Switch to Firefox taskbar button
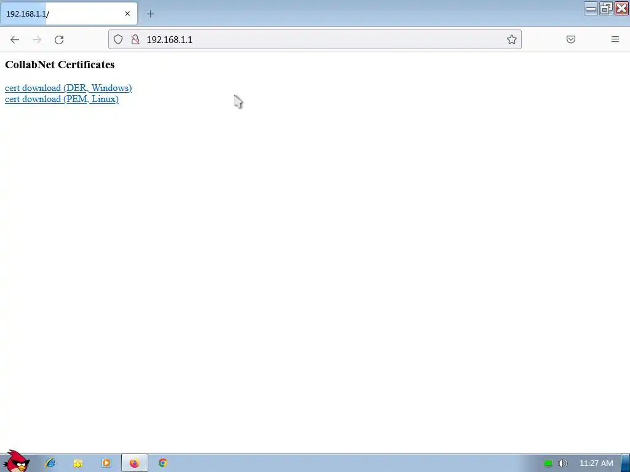630x472 pixels. (x=135, y=463)
